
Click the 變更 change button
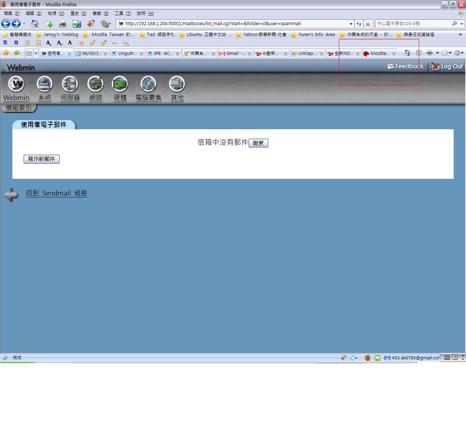click(x=258, y=143)
